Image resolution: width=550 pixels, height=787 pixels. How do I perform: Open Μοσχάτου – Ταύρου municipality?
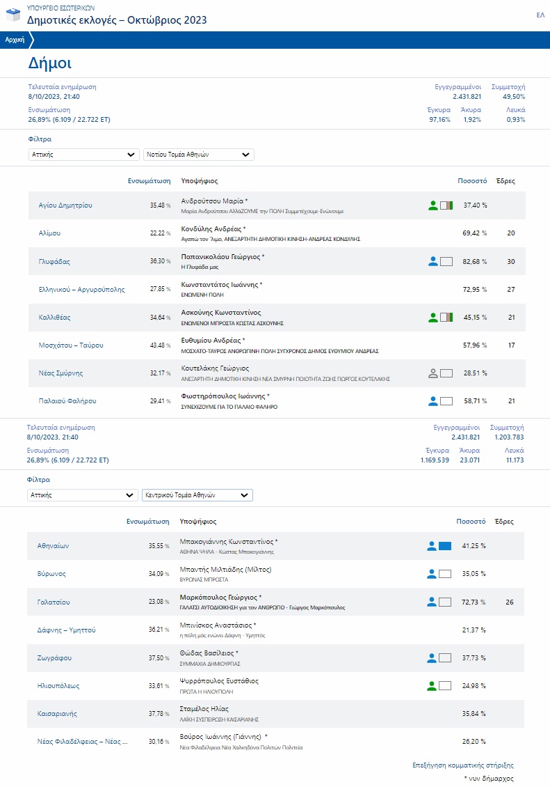point(71,345)
